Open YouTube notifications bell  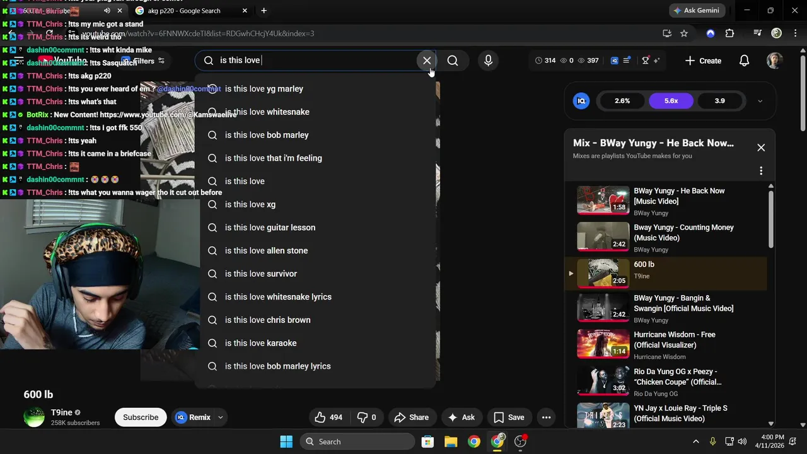tap(744, 61)
